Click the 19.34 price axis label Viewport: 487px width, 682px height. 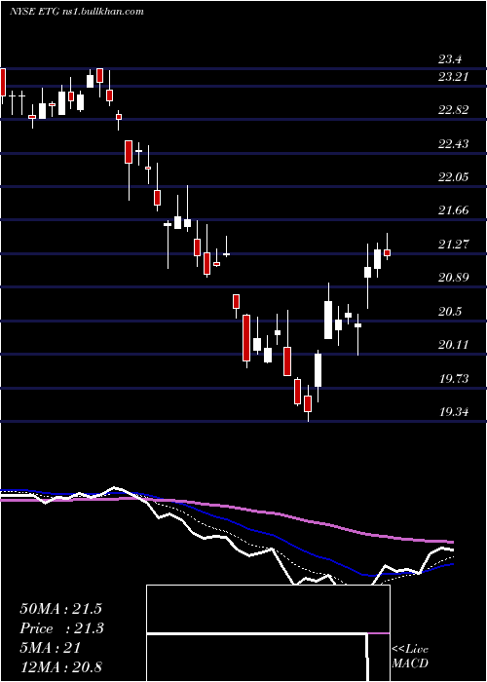pos(453,411)
